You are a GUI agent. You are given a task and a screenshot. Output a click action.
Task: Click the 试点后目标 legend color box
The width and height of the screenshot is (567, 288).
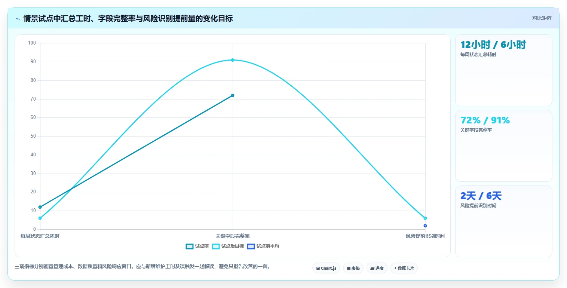pyautogui.click(x=216, y=246)
